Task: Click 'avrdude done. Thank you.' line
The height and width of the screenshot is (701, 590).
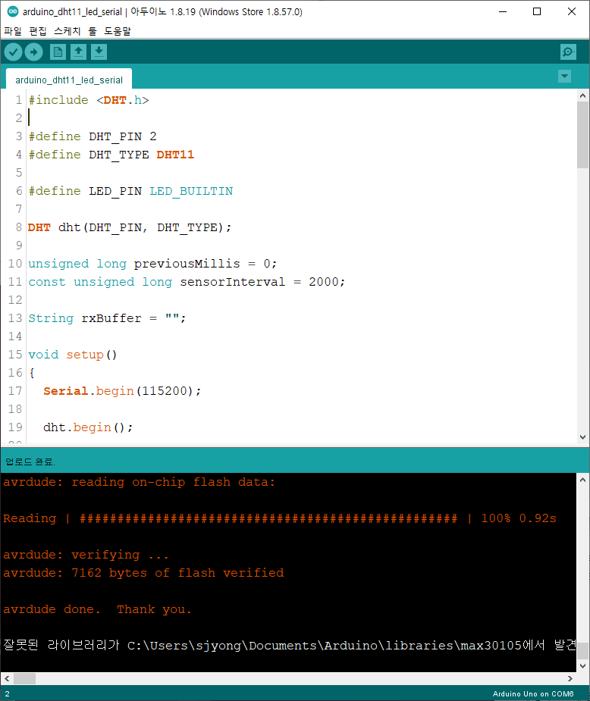Action: (x=98, y=609)
